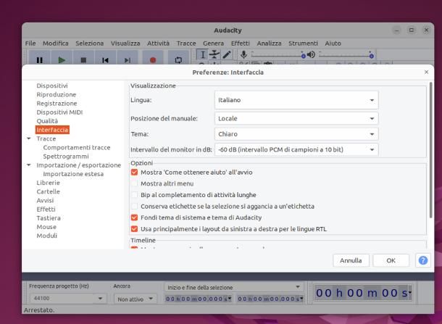The image size is (442, 324).
Task: Select Dispositivi in preferences list
Action: click(x=52, y=86)
